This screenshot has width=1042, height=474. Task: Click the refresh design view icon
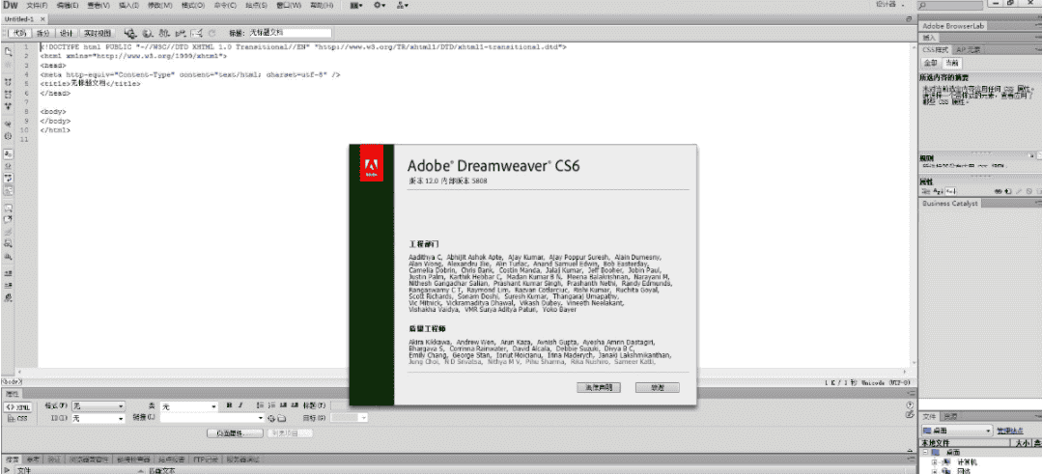click(211, 33)
